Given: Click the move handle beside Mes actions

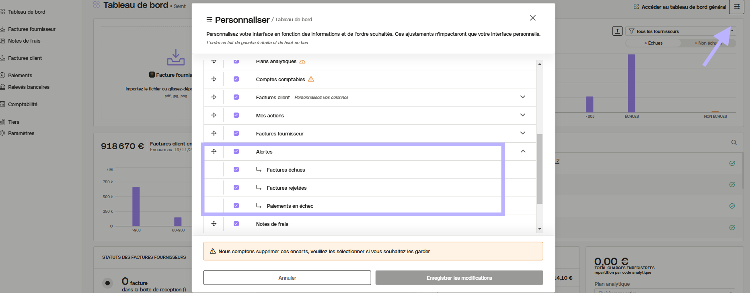Looking at the screenshot, I should pyautogui.click(x=214, y=115).
